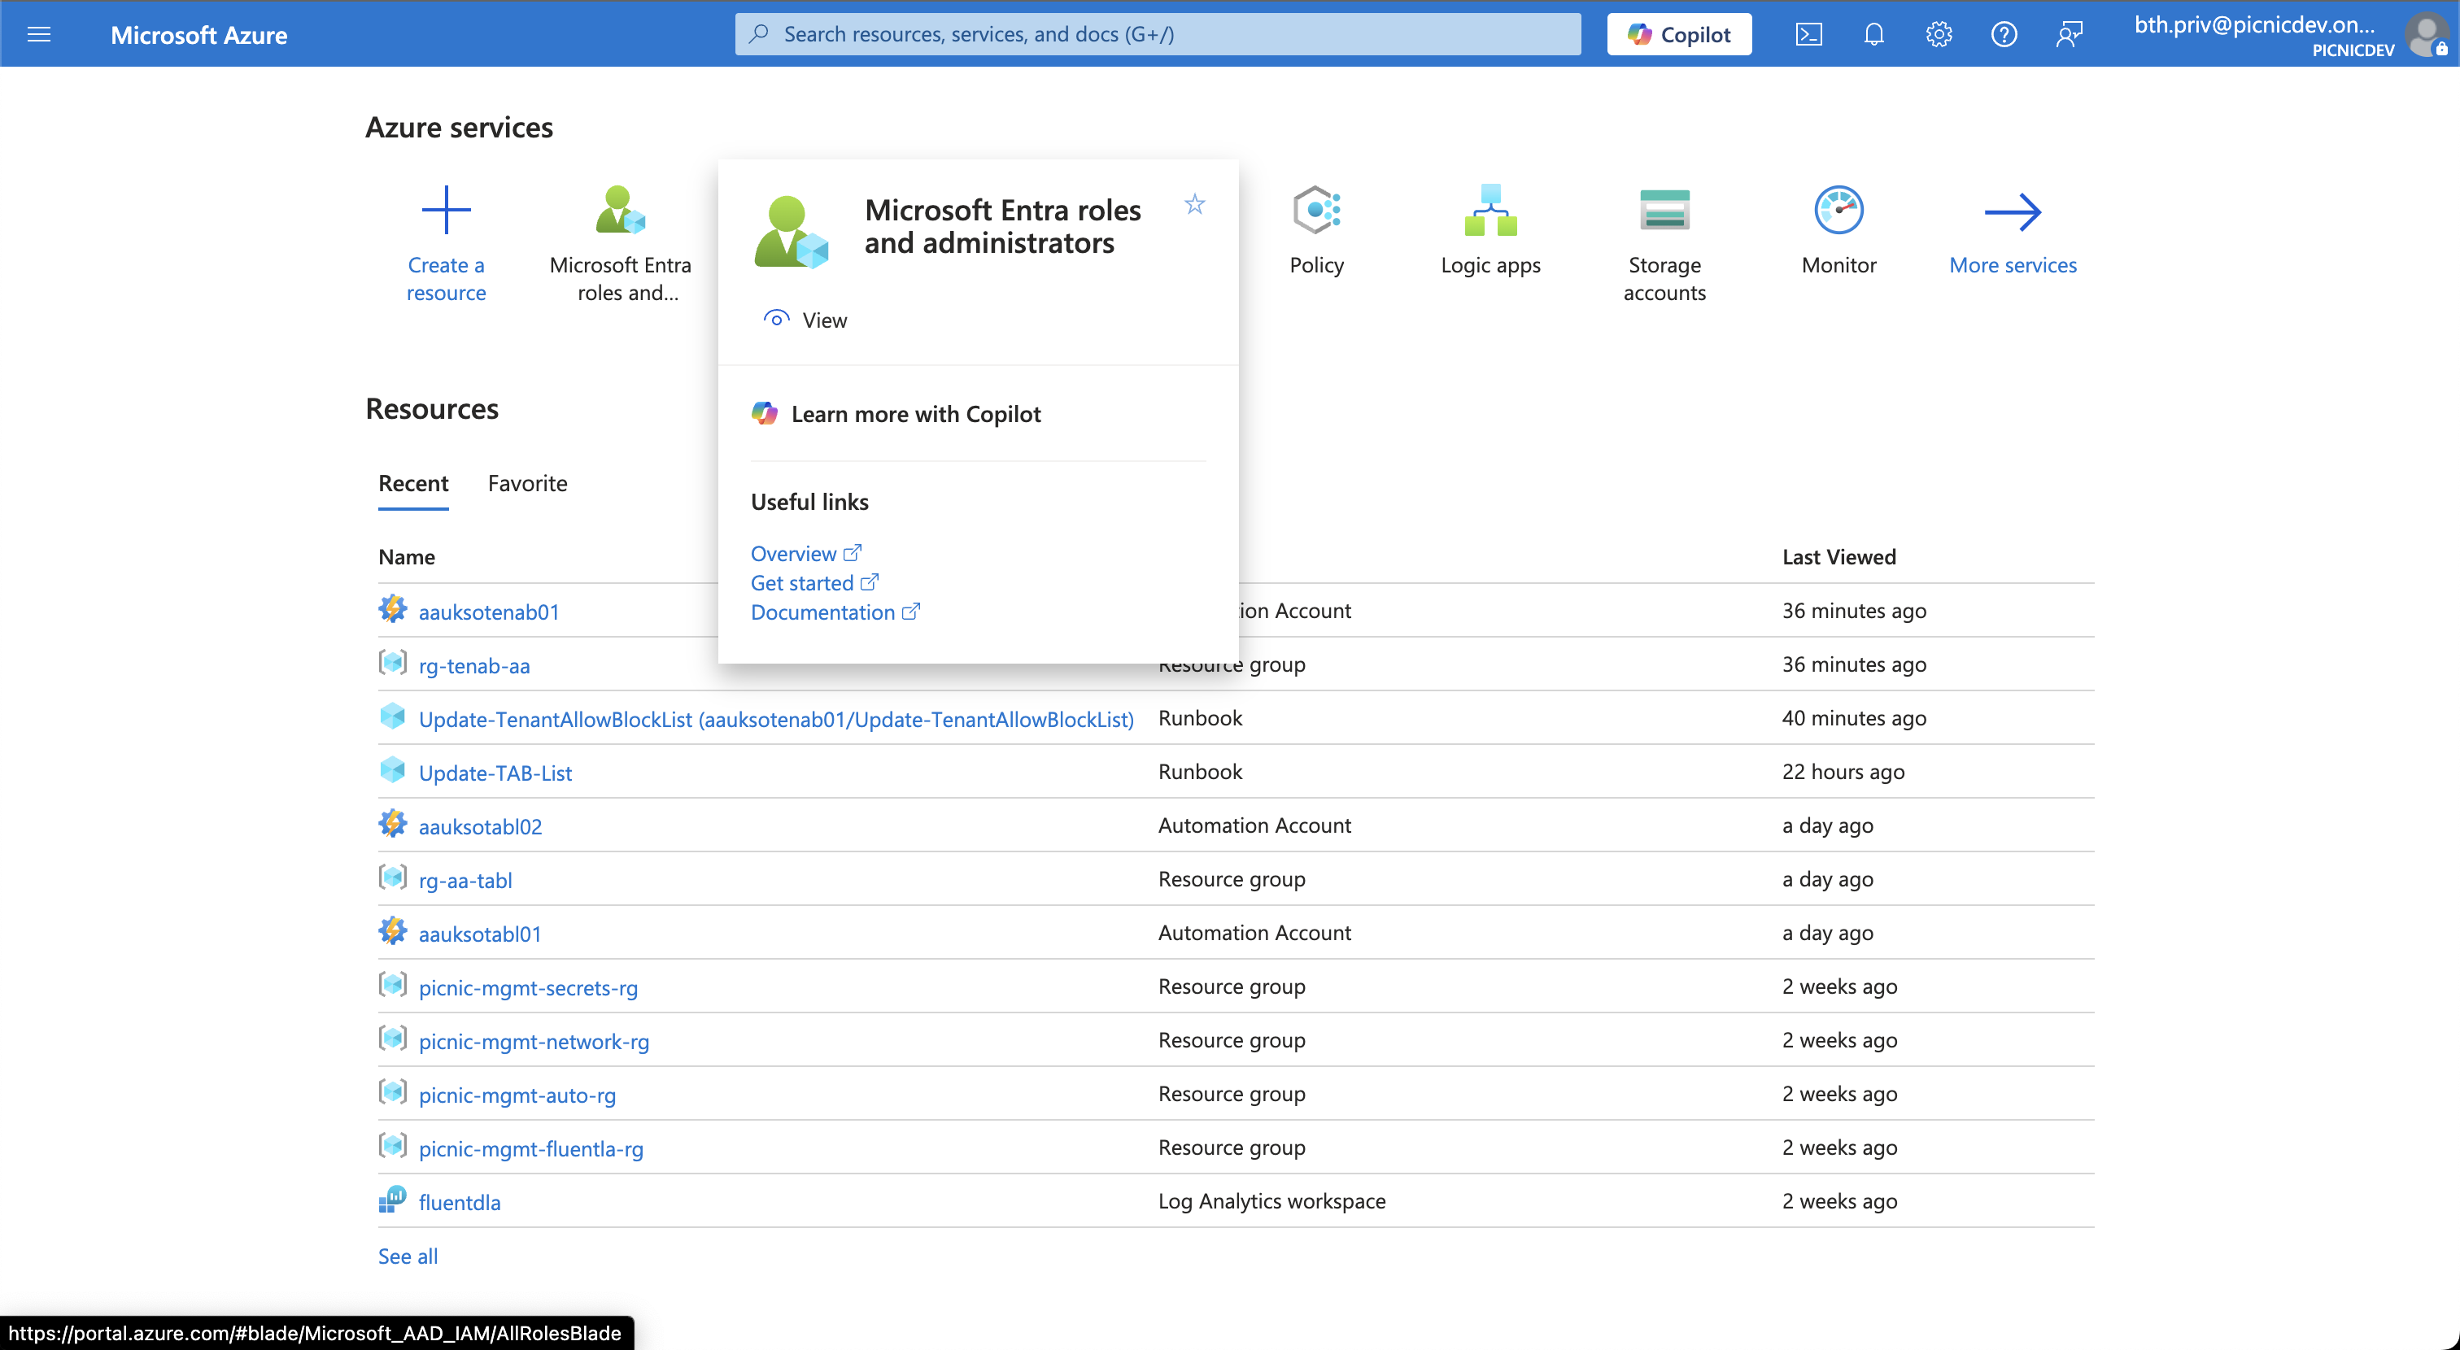
Task: Click the Name column header
Action: (x=407, y=556)
